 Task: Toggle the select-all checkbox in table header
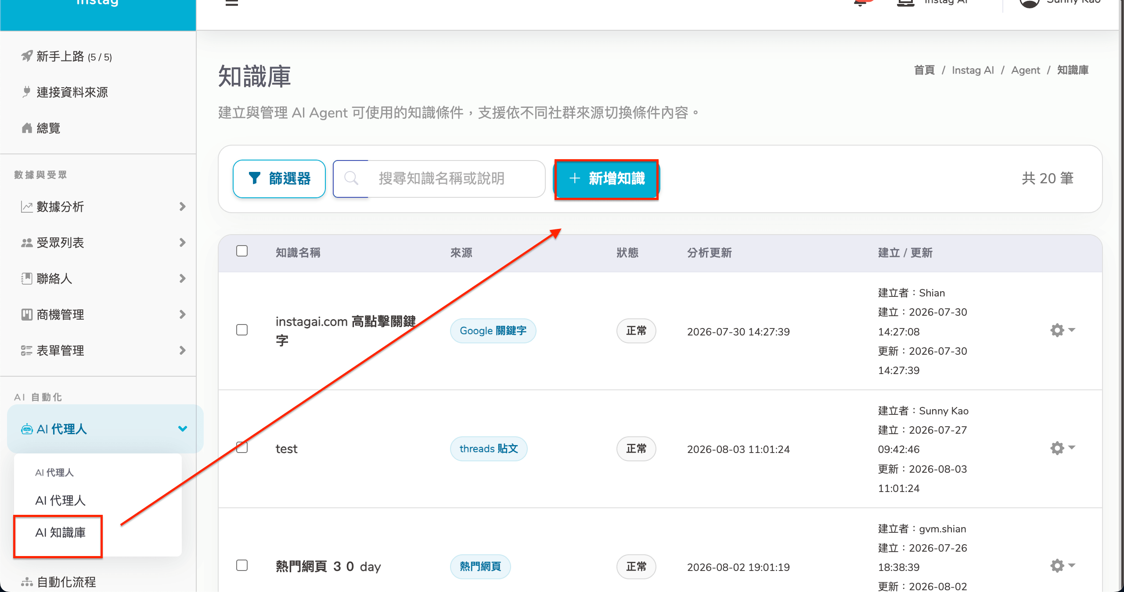[242, 251]
